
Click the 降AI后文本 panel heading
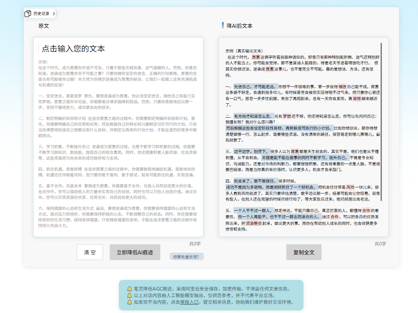coord(240,26)
